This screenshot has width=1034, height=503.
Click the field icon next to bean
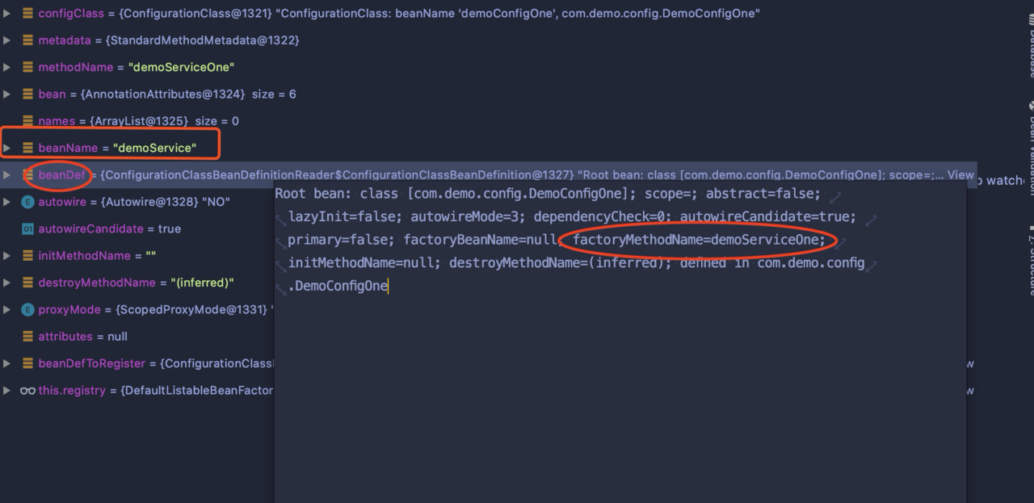(x=27, y=94)
